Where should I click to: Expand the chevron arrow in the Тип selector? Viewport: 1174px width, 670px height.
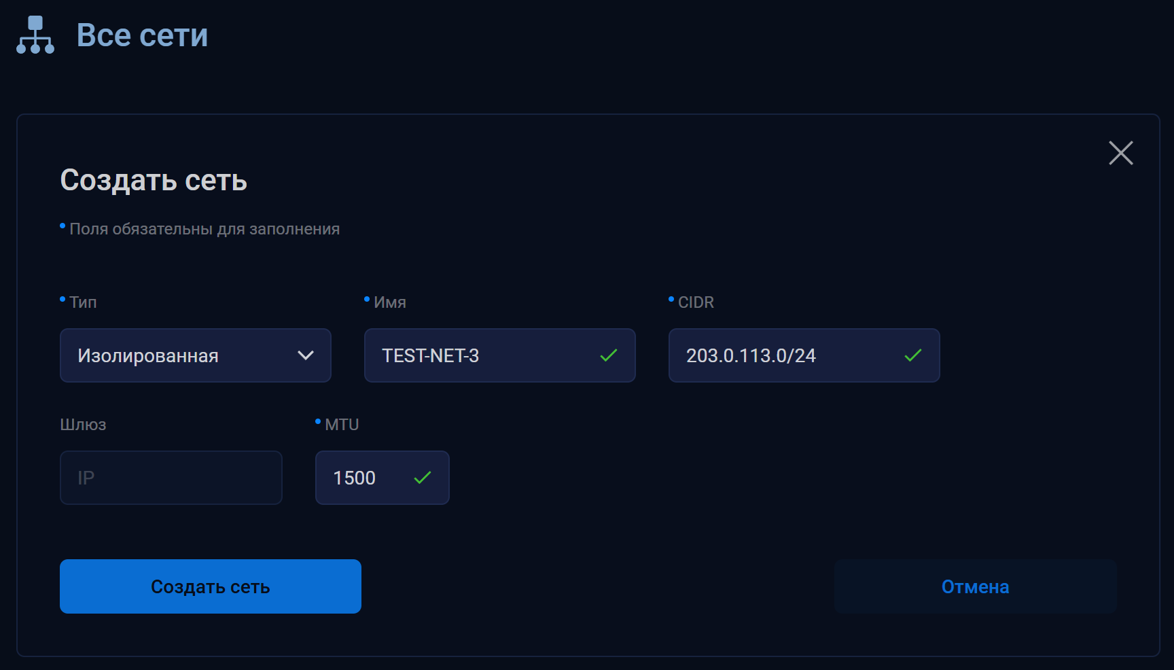point(306,355)
